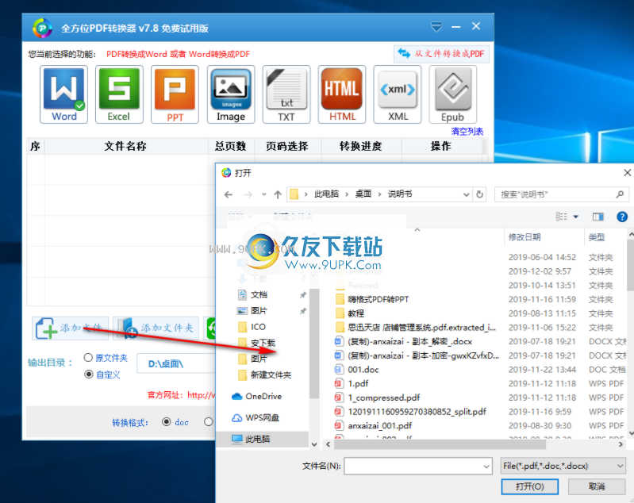Select the XML conversion icon
The image size is (634, 503).
[398, 94]
